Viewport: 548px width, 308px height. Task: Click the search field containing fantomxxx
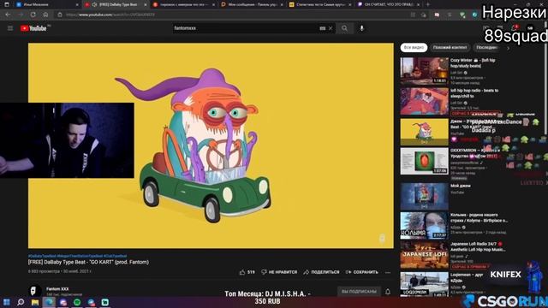(x=245, y=28)
